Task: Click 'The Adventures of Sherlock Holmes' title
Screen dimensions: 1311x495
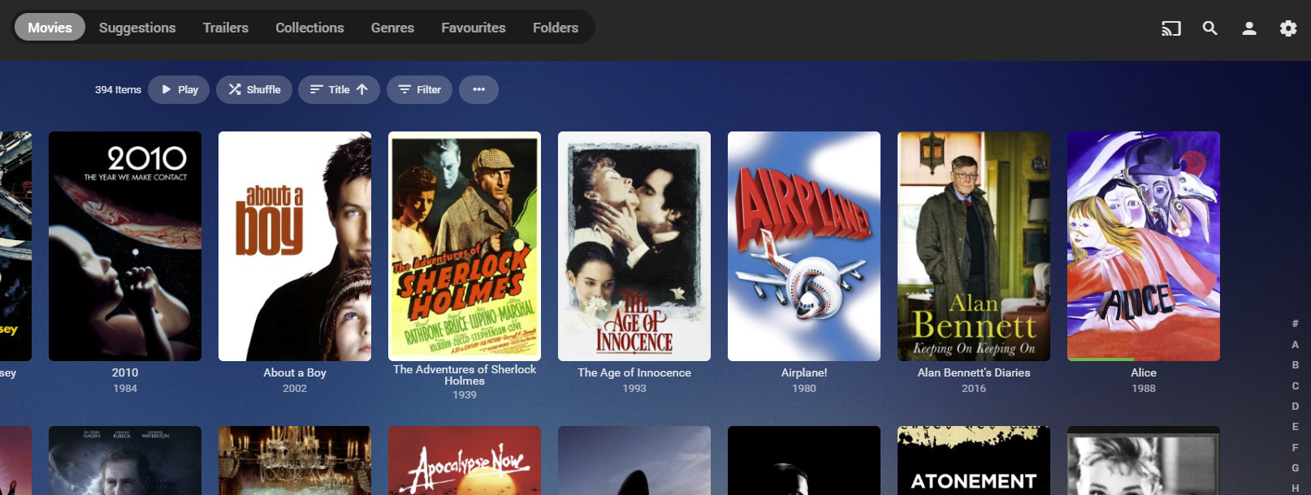Action: tap(465, 375)
